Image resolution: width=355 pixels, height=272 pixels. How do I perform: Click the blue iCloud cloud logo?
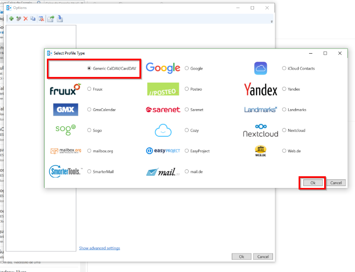tap(261, 68)
